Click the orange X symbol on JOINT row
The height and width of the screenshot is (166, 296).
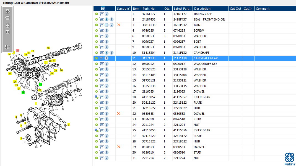(x=119, y=25)
